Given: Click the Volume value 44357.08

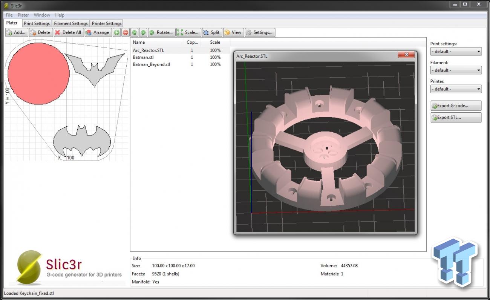Looking at the screenshot, I should pos(349,266).
